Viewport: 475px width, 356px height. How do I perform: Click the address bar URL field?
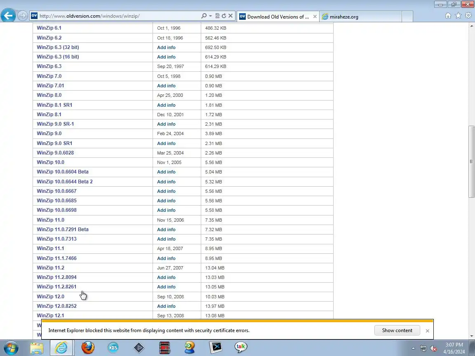[x=118, y=16]
